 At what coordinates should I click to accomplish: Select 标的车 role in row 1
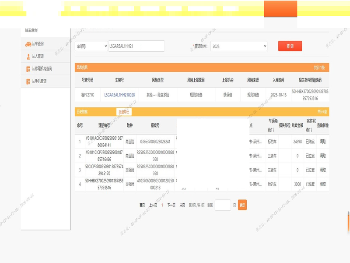click(272, 142)
